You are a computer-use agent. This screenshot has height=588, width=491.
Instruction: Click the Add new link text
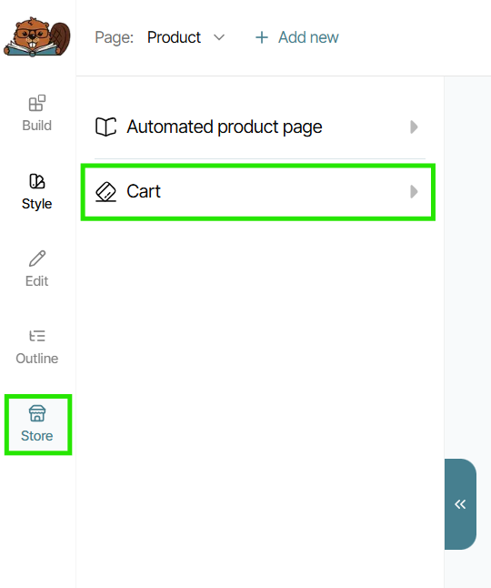pos(308,37)
